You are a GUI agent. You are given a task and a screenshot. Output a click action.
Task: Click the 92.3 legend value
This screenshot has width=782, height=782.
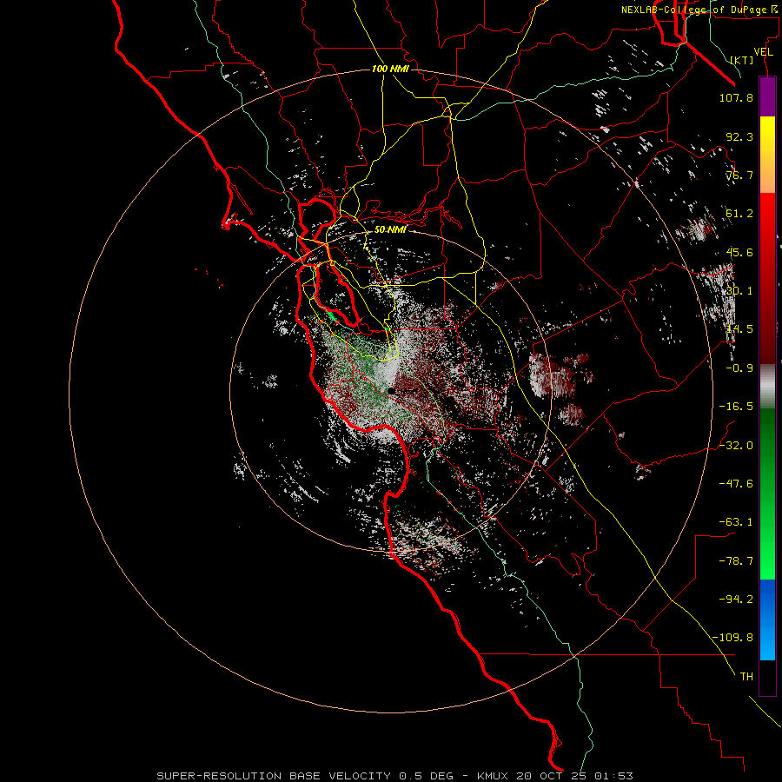pos(739,136)
